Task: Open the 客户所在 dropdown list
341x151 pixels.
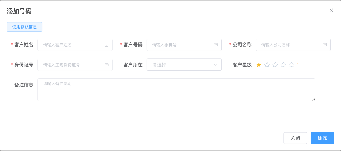Action: tap(180, 65)
